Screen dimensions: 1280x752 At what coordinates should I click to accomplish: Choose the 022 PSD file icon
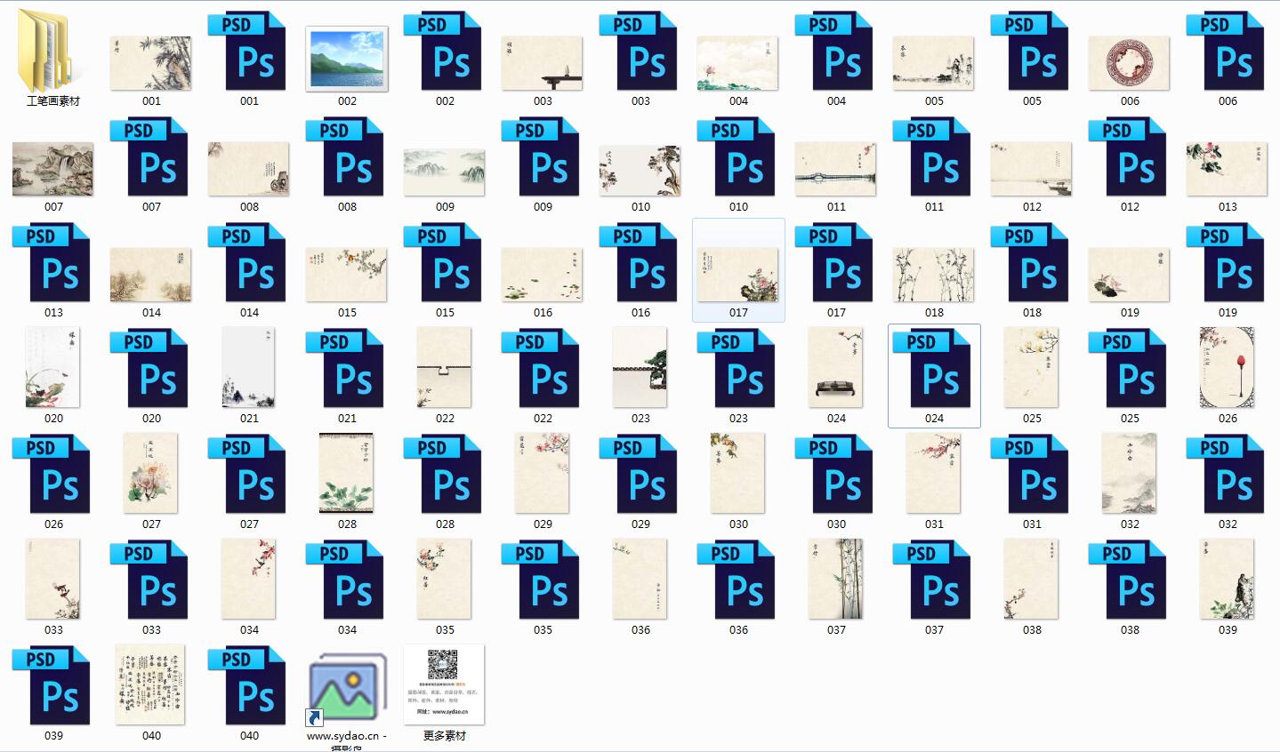[542, 369]
